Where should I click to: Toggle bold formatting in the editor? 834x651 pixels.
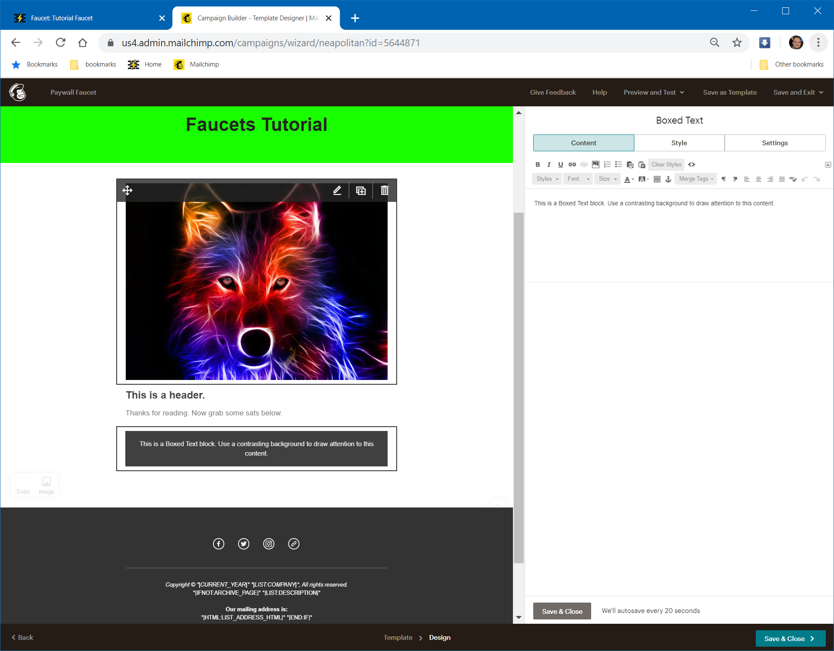coord(538,165)
